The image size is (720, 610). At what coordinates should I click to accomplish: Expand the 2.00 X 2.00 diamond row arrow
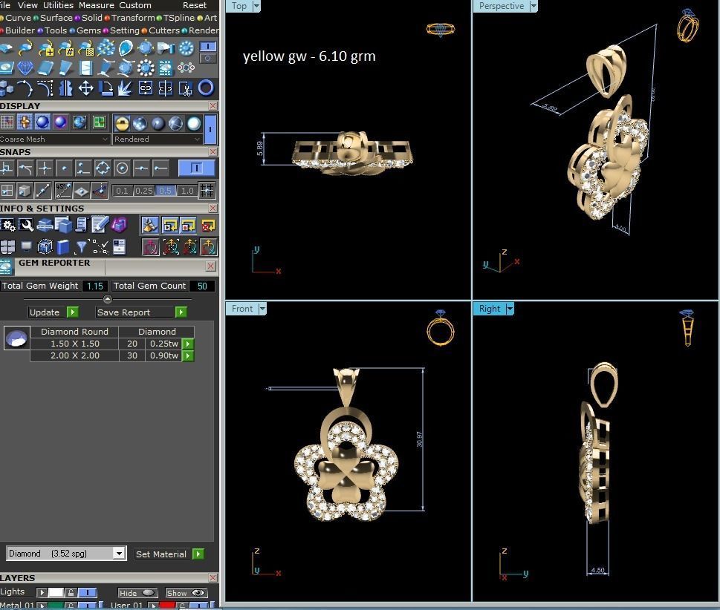pos(188,355)
